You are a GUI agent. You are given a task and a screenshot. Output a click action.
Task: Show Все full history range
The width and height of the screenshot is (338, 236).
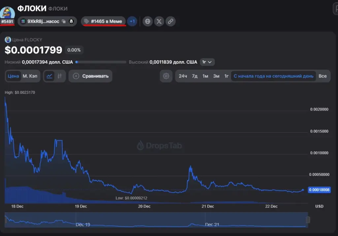pos(322,76)
